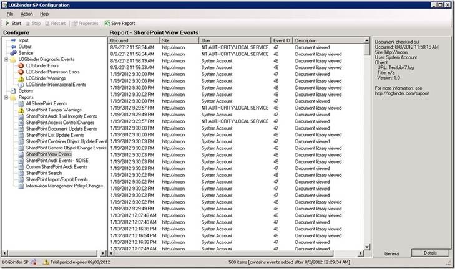Open the Action menu

[26, 14]
